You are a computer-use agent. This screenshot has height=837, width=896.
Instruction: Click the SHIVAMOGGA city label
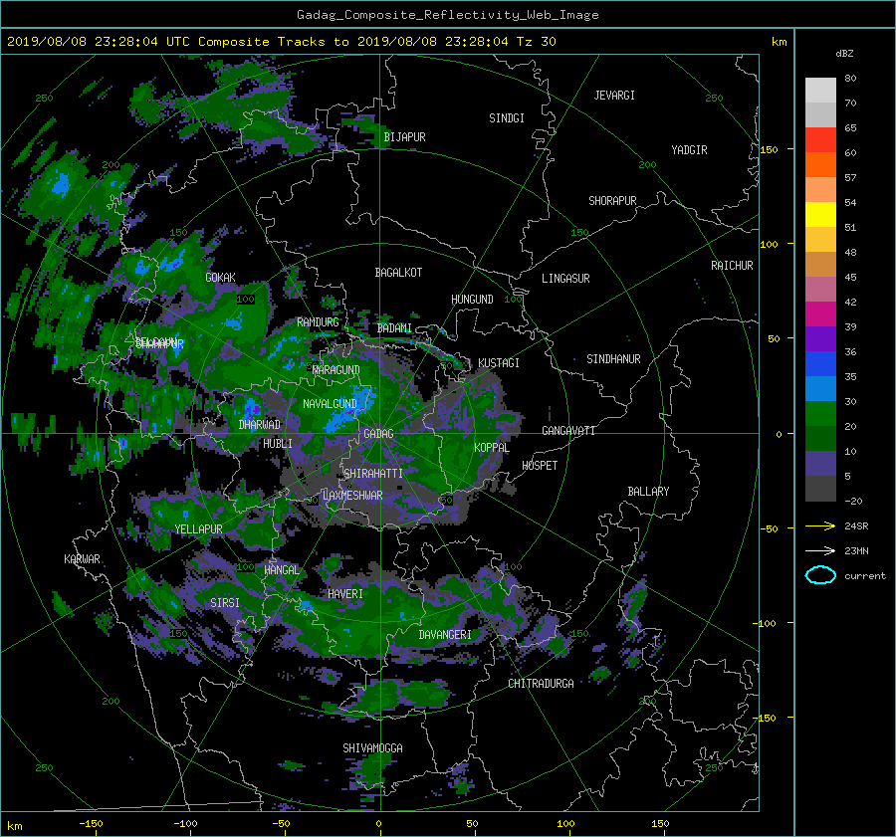point(372,748)
